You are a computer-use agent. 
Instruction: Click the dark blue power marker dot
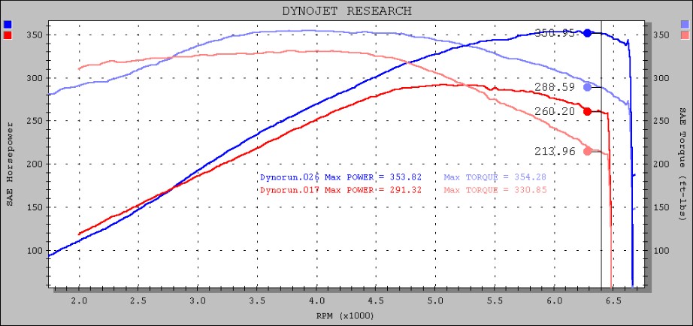pos(588,33)
